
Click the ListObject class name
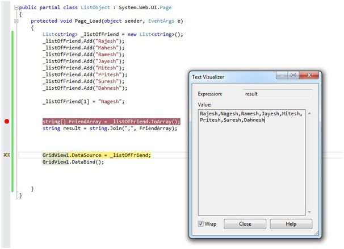click(95, 7)
